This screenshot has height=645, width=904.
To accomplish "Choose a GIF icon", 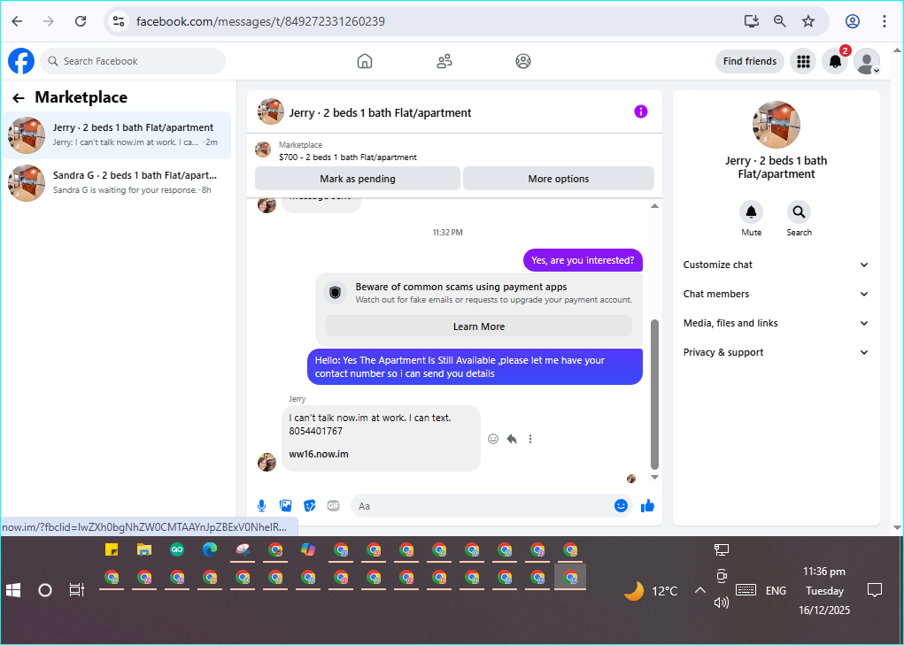I will (x=333, y=505).
